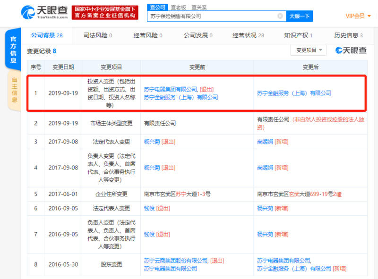This screenshot has width=378, height=279.
Task: Click 苏宁云商集团股份有限公司 link in row 8
Action: click(176, 261)
